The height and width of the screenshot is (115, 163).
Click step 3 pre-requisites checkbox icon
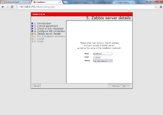32,28
